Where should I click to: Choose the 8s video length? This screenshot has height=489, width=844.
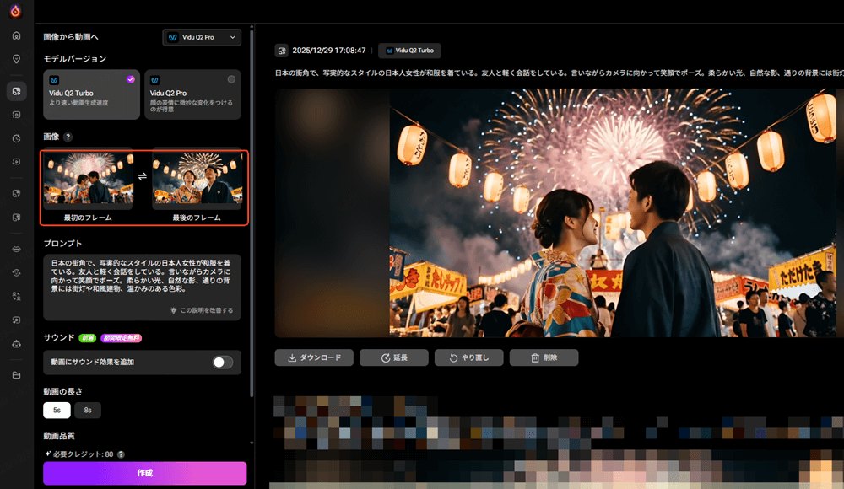click(87, 410)
